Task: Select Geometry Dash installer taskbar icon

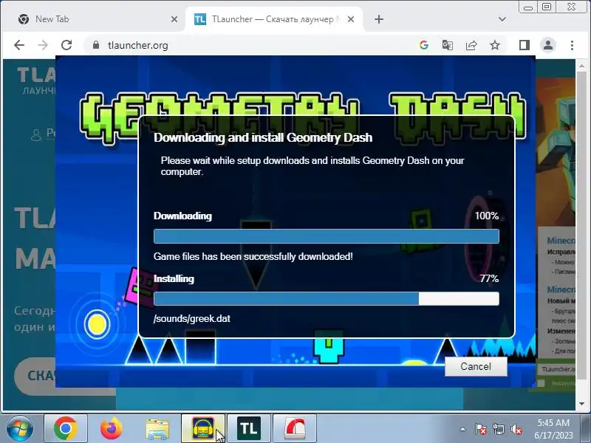Action: click(202, 428)
